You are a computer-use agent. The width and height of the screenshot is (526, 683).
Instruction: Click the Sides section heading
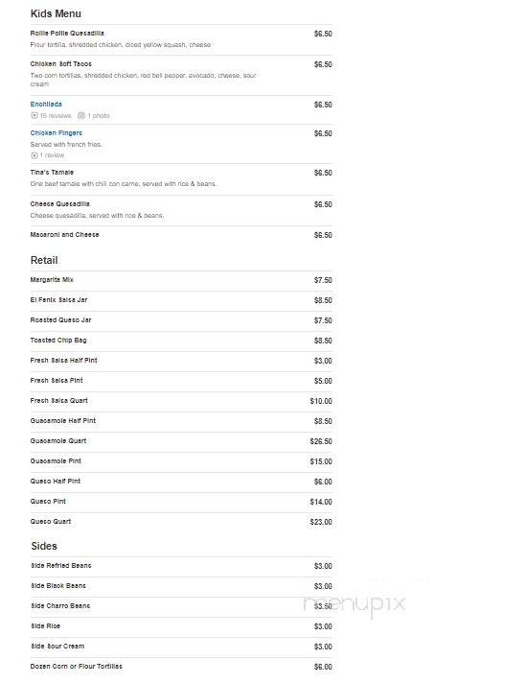click(x=44, y=546)
